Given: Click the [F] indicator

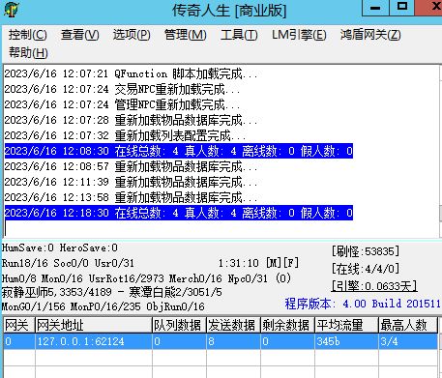Looking at the screenshot, I should coord(291,263).
